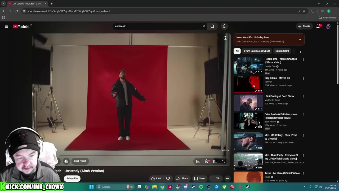
Task: Open YouTube notifications bell
Action: (318, 26)
